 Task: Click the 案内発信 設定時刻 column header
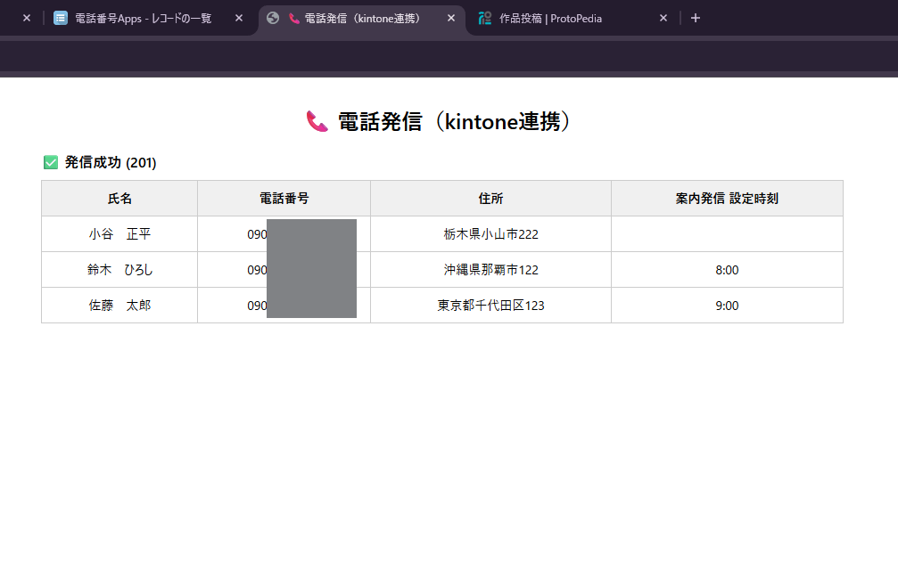pyautogui.click(x=727, y=199)
